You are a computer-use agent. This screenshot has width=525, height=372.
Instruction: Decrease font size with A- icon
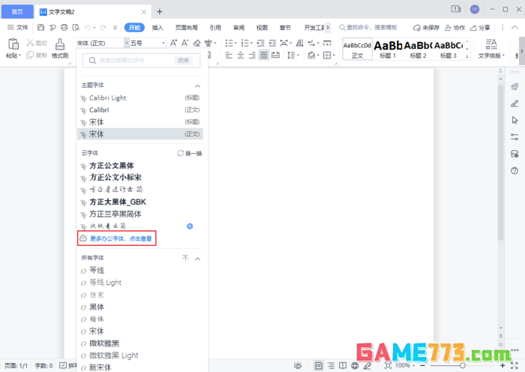point(184,43)
